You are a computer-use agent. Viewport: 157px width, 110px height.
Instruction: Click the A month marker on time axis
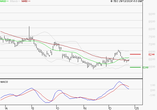[x=7, y=108]
